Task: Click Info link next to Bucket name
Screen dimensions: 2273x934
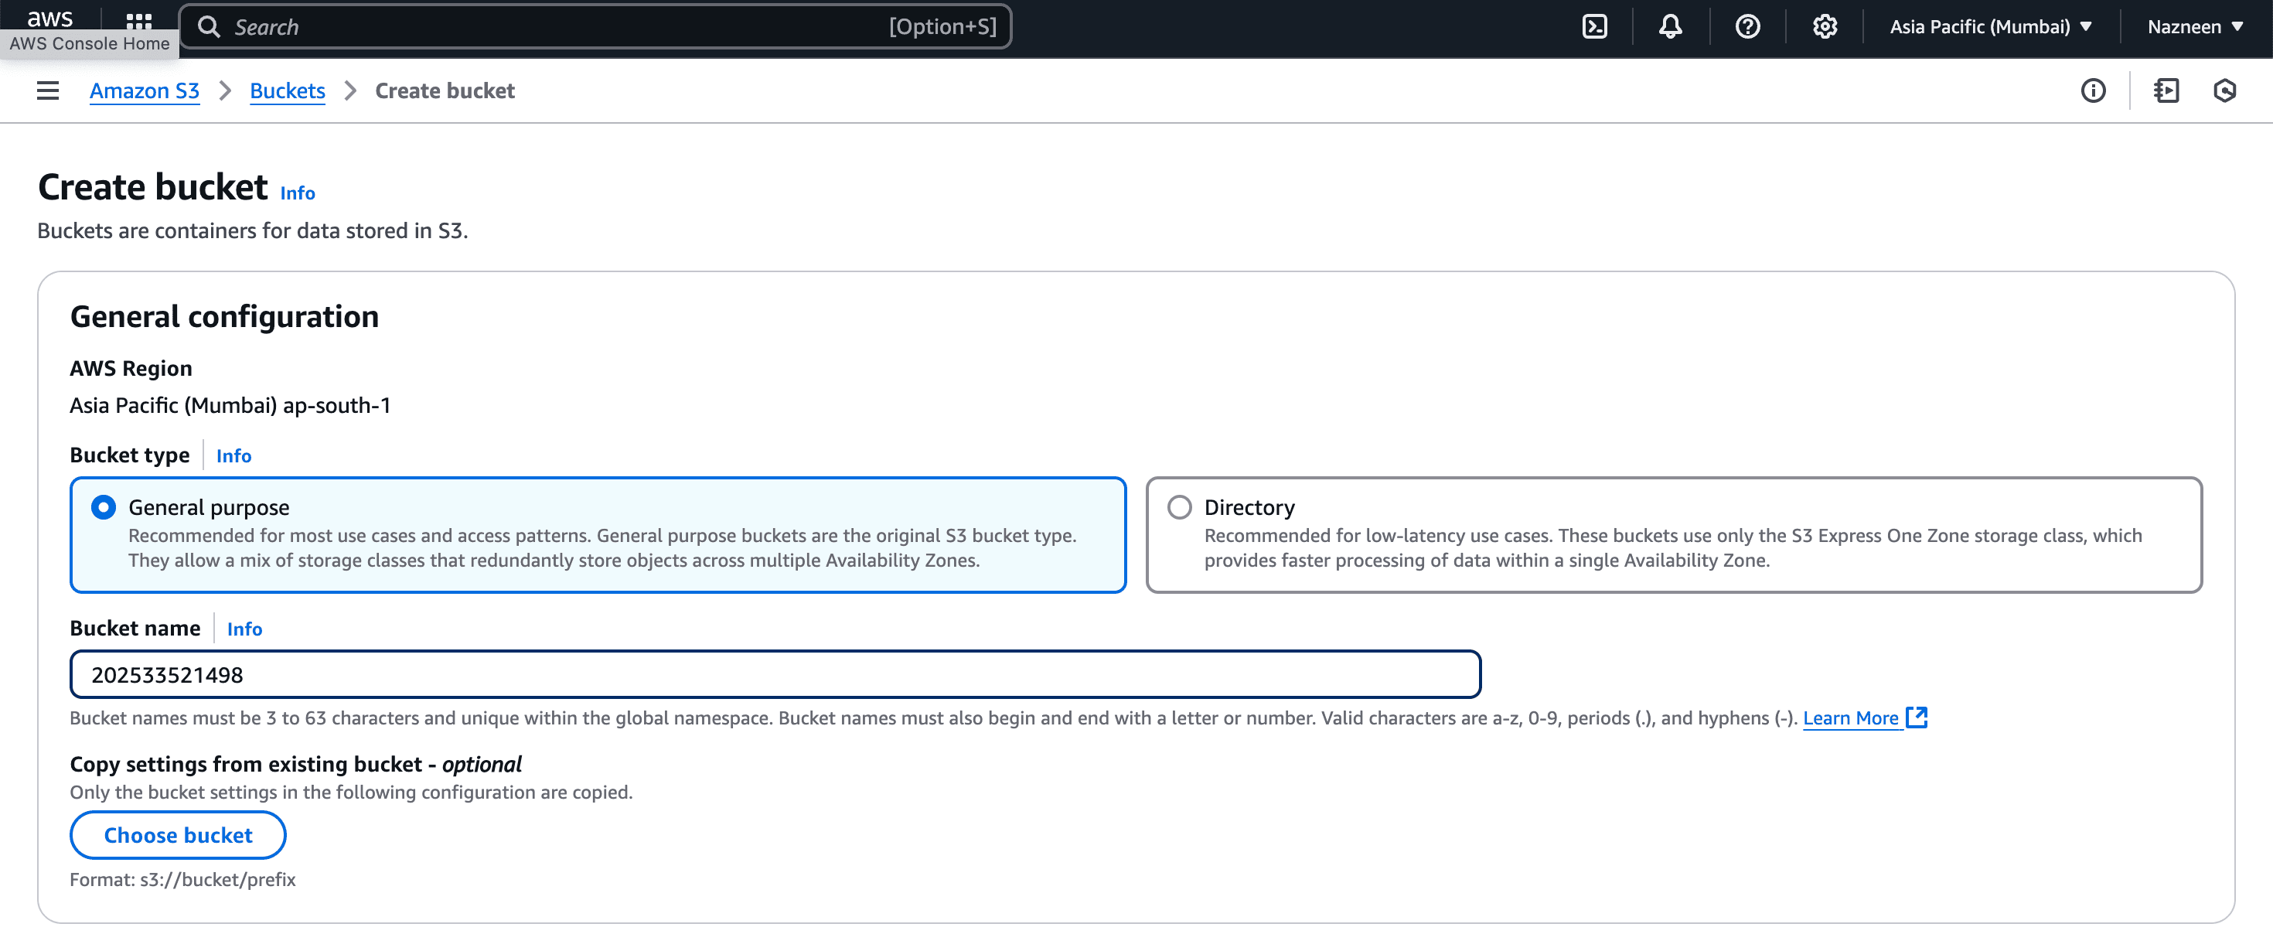Action: click(244, 629)
